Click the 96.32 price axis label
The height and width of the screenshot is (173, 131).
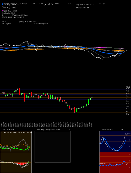click(128, 91)
